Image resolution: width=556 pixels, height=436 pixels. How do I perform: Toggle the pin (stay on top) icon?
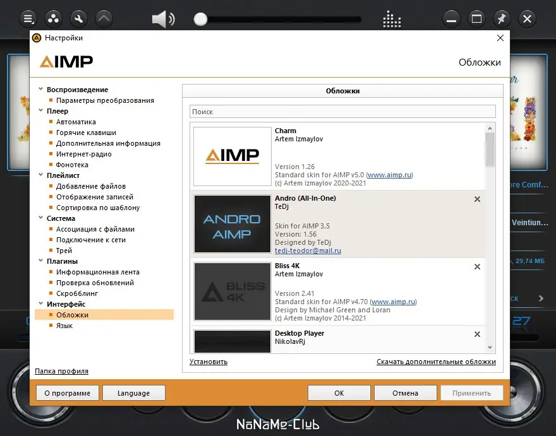(x=502, y=19)
